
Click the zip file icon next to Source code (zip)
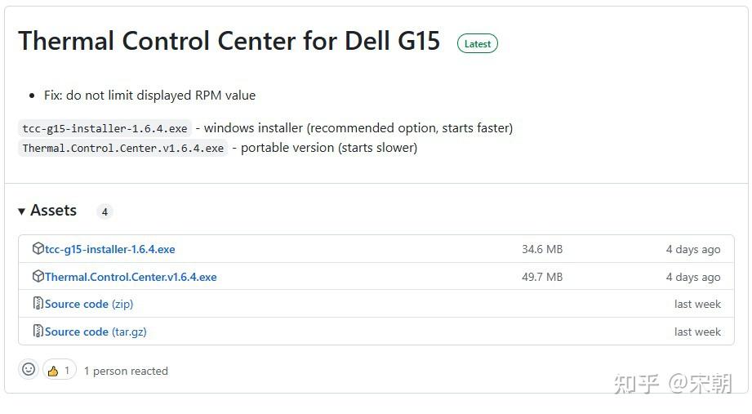tap(38, 304)
